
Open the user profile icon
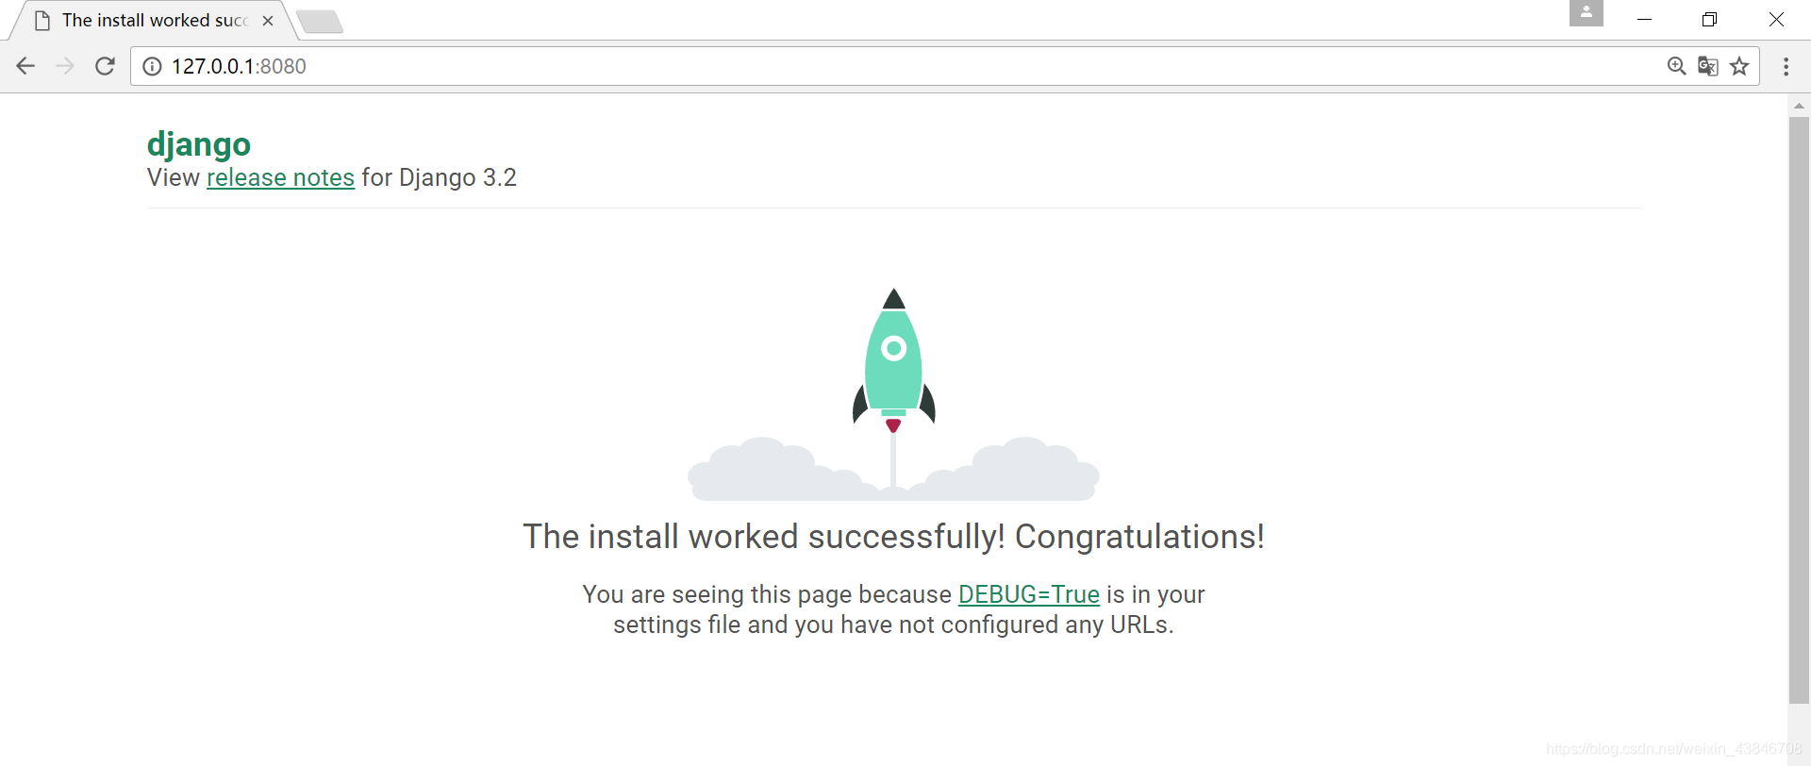(1587, 12)
